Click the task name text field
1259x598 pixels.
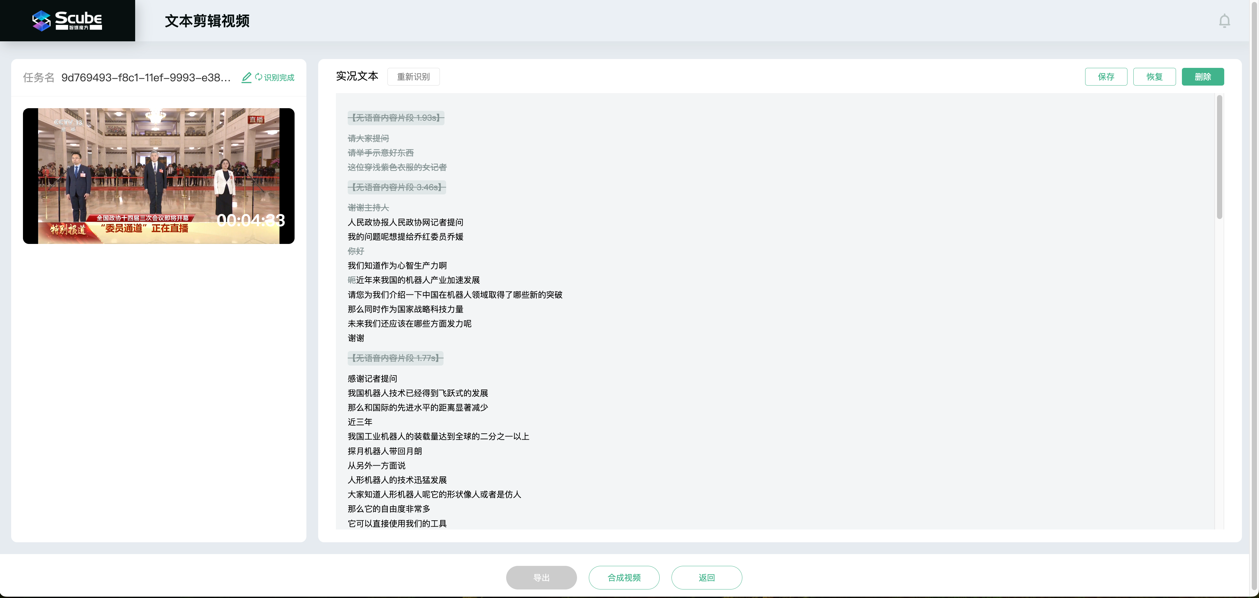146,77
